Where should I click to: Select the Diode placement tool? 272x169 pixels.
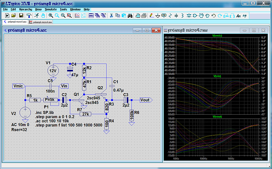click(189, 16)
